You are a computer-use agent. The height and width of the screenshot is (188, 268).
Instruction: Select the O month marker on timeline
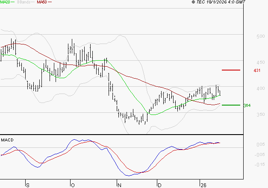click(x=72, y=185)
